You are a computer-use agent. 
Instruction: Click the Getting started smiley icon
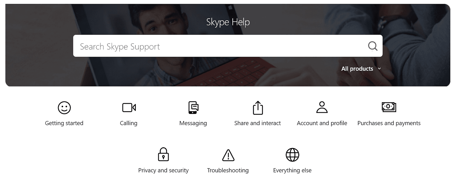click(64, 108)
